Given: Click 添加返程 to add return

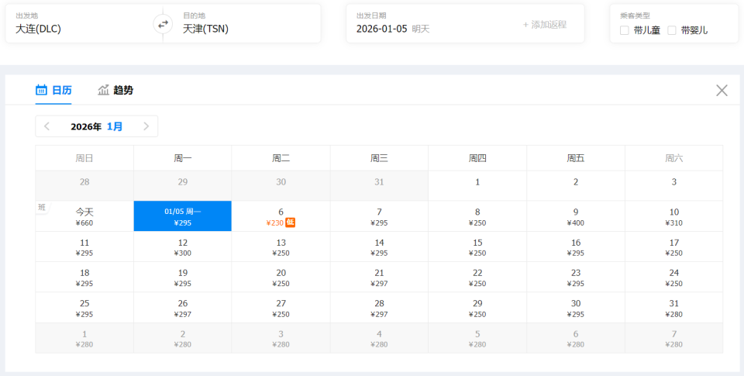Looking at the screenshot, I should [545, 25].
